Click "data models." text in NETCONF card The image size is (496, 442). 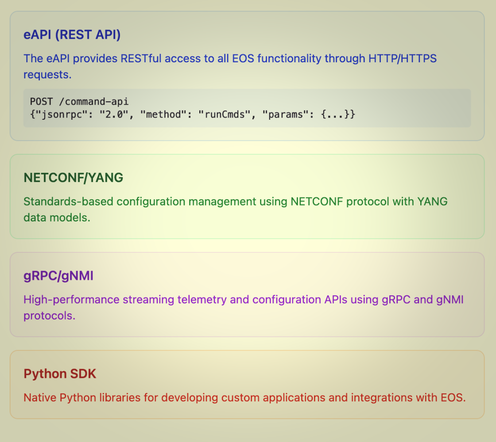57,218
